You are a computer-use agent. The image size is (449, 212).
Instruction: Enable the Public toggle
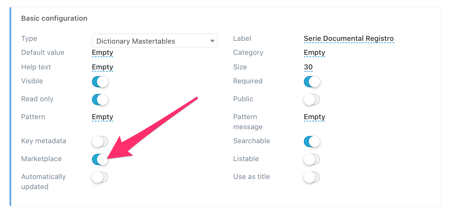(312, 100)
